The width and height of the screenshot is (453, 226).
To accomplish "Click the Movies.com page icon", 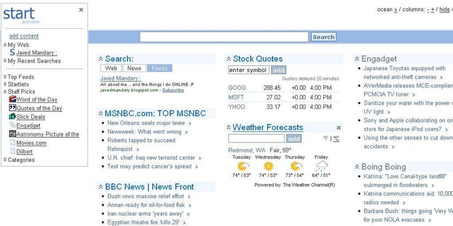I will click(12, 143).
